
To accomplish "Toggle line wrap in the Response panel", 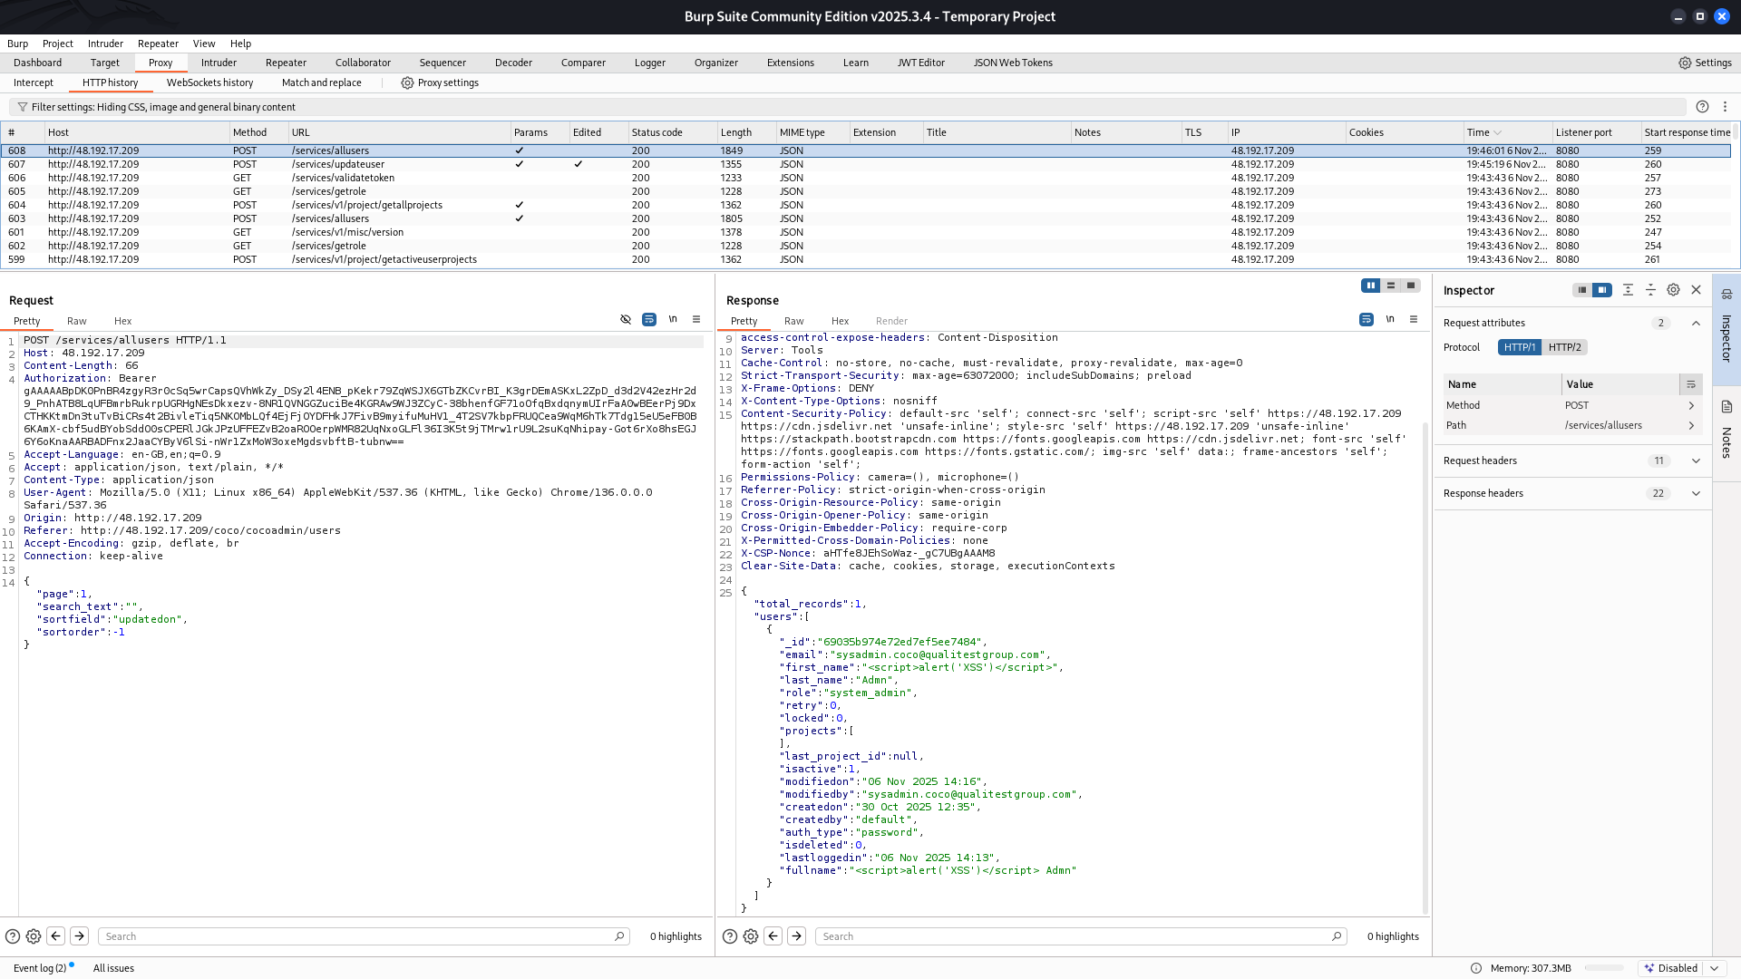I will (x=1367, y=319).
